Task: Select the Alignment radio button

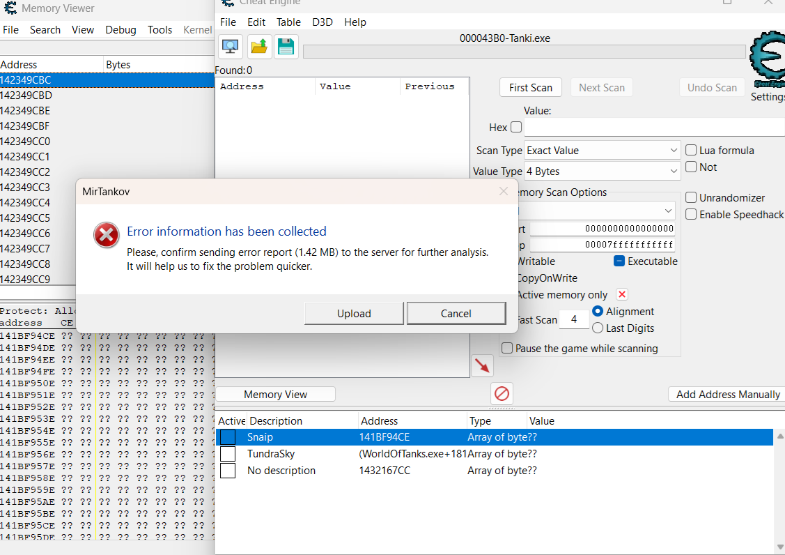Action: click(597, 312)
